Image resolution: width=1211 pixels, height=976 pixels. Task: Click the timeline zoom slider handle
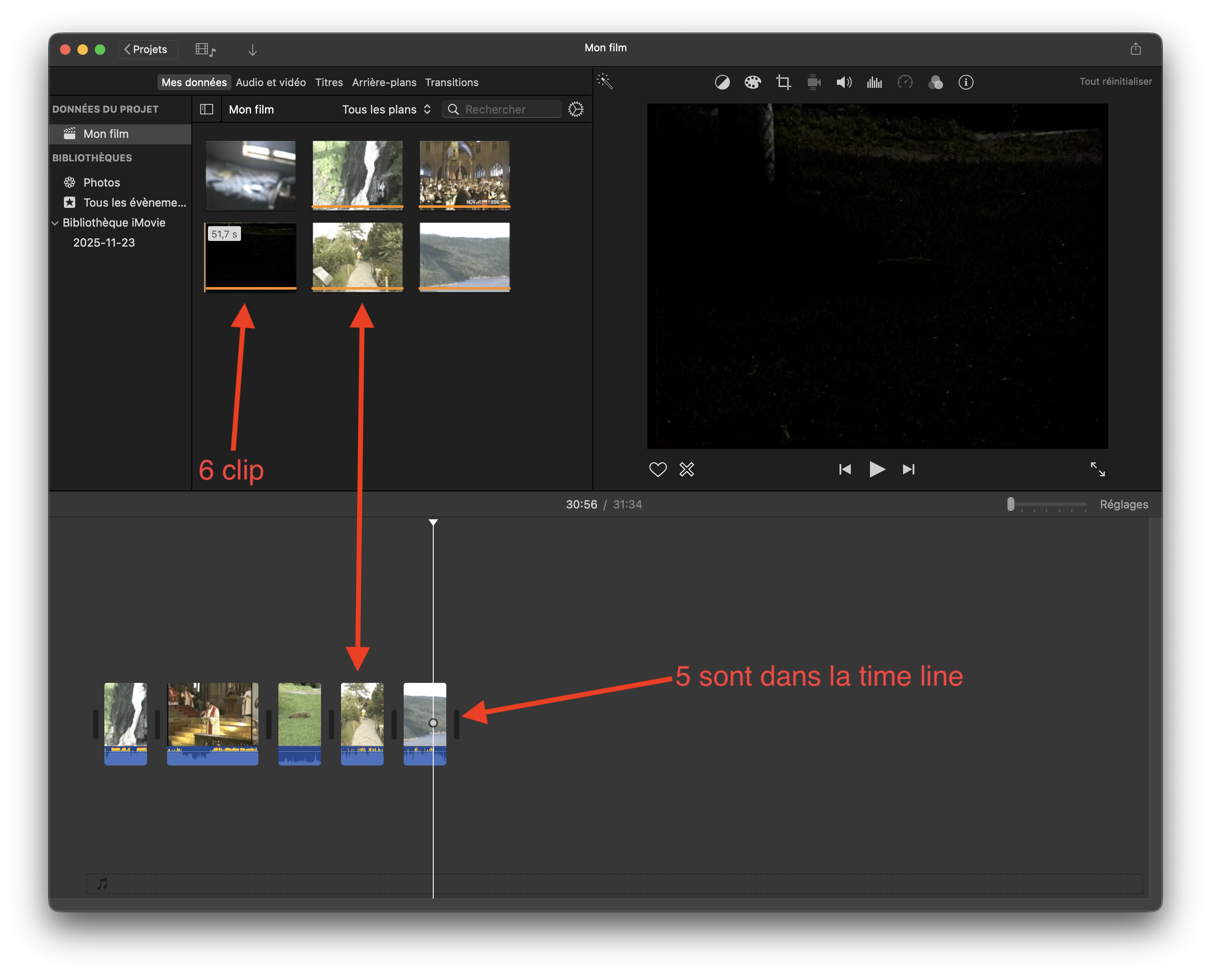tap(1010, 504)
